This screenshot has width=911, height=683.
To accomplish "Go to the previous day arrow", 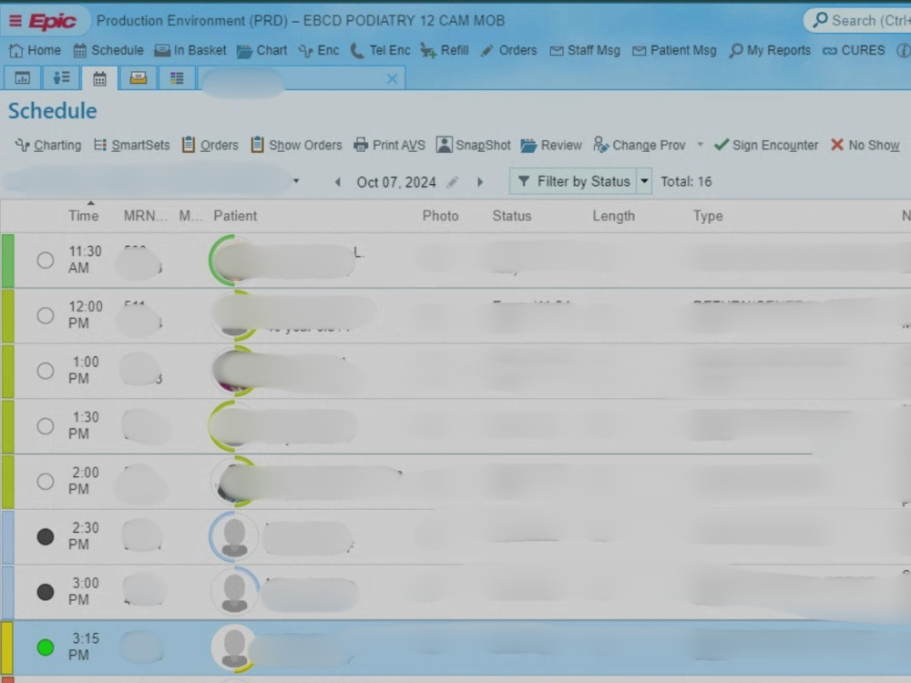I will [x=338, y=182].
